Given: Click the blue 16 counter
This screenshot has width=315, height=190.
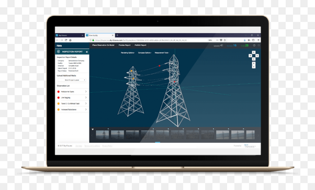Looking at the screenshot, I should (x=231, y=46).
